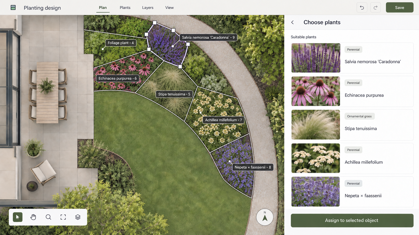Select the Achillea millefolium photo thumbnail
Viewport: 419px width, 235px height.
tap(316, 158)
